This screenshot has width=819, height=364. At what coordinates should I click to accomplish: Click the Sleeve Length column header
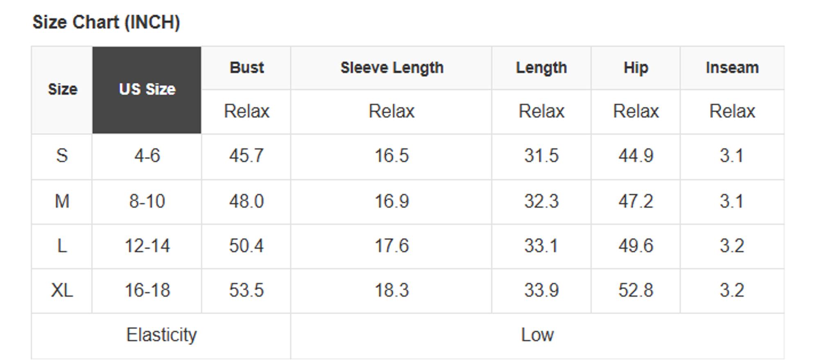click(391, 68)
